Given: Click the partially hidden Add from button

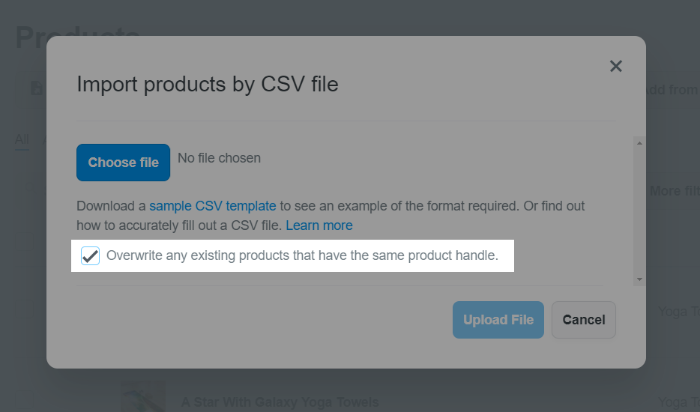Looking at the screenshot, I should (x=672, y=90).
